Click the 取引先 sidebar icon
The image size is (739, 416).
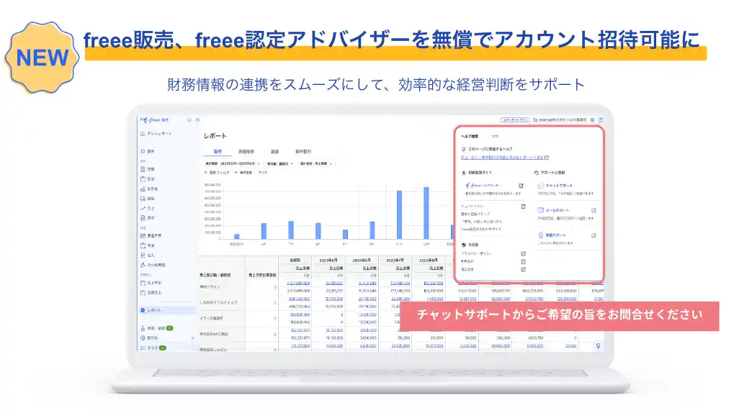pyautogui.click(x=145, y=337)
